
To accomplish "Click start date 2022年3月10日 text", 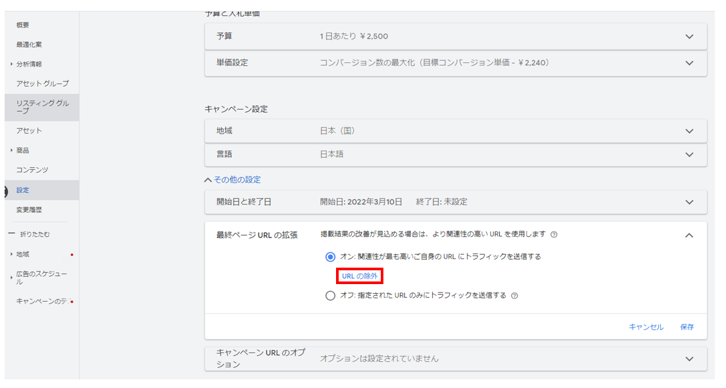I will (x=375, y=203).
